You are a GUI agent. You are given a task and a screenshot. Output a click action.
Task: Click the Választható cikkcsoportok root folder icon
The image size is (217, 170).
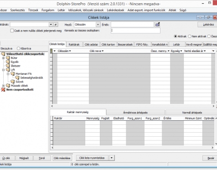click(3, 54)
